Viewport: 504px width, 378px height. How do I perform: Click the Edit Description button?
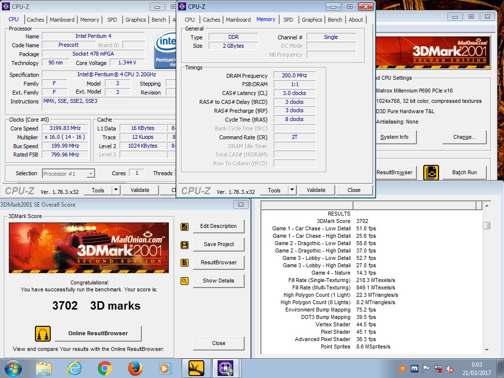click(x=219, y=226)
